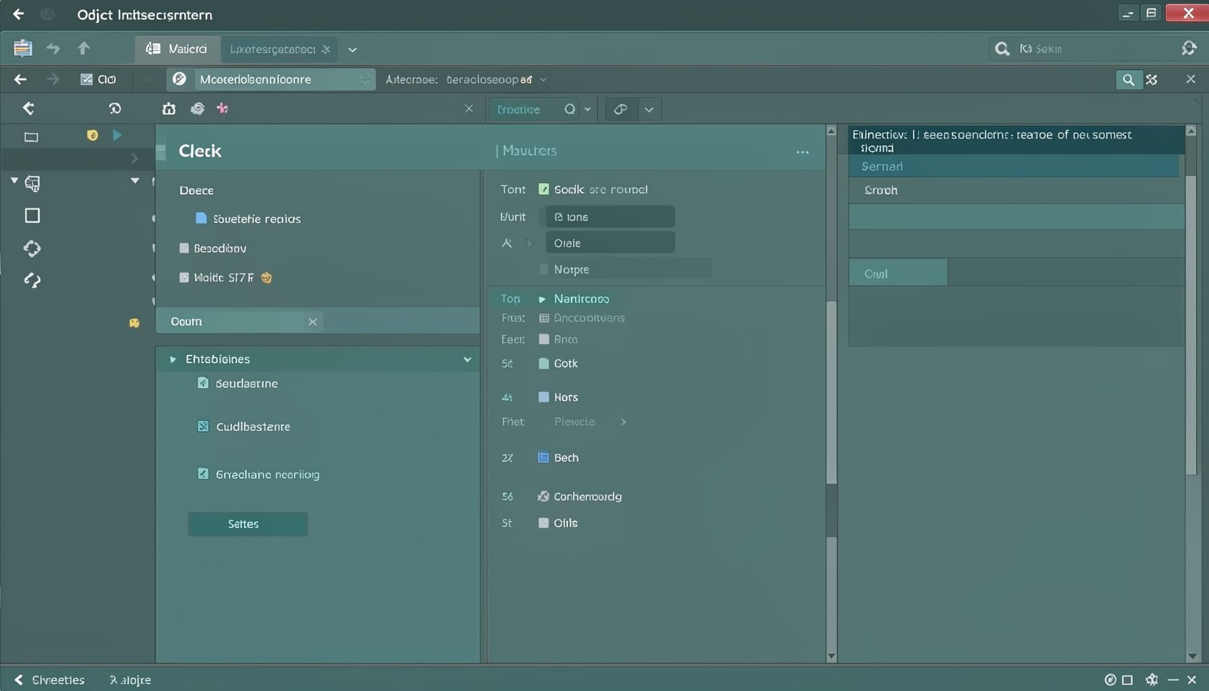Remove the Ooutn tag using its X
This screenshot has height=691, width=1209.
(312, 322)
